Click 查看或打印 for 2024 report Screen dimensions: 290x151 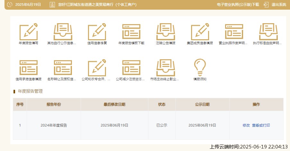261,125
